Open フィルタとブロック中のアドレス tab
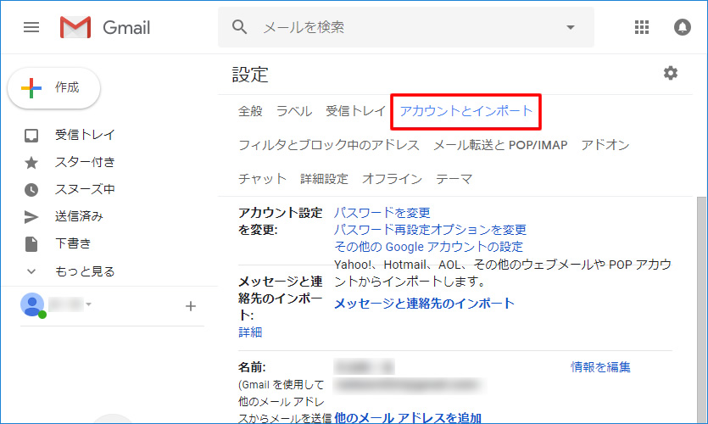The height and width of the screenshot is (424, 708). (329, 145)
